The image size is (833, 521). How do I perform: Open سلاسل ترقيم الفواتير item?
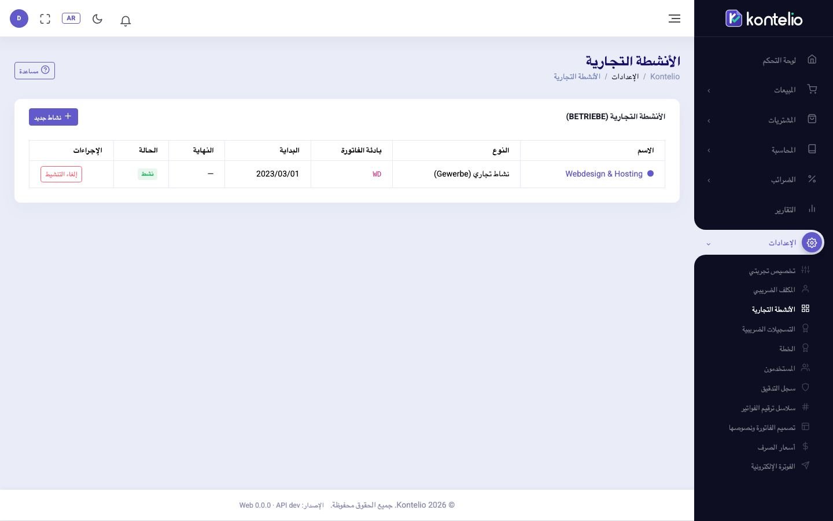775,408
